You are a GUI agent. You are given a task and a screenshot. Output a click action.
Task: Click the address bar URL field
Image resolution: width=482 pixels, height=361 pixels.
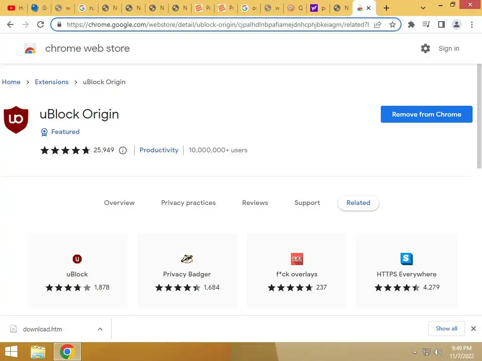pos(217,24)
